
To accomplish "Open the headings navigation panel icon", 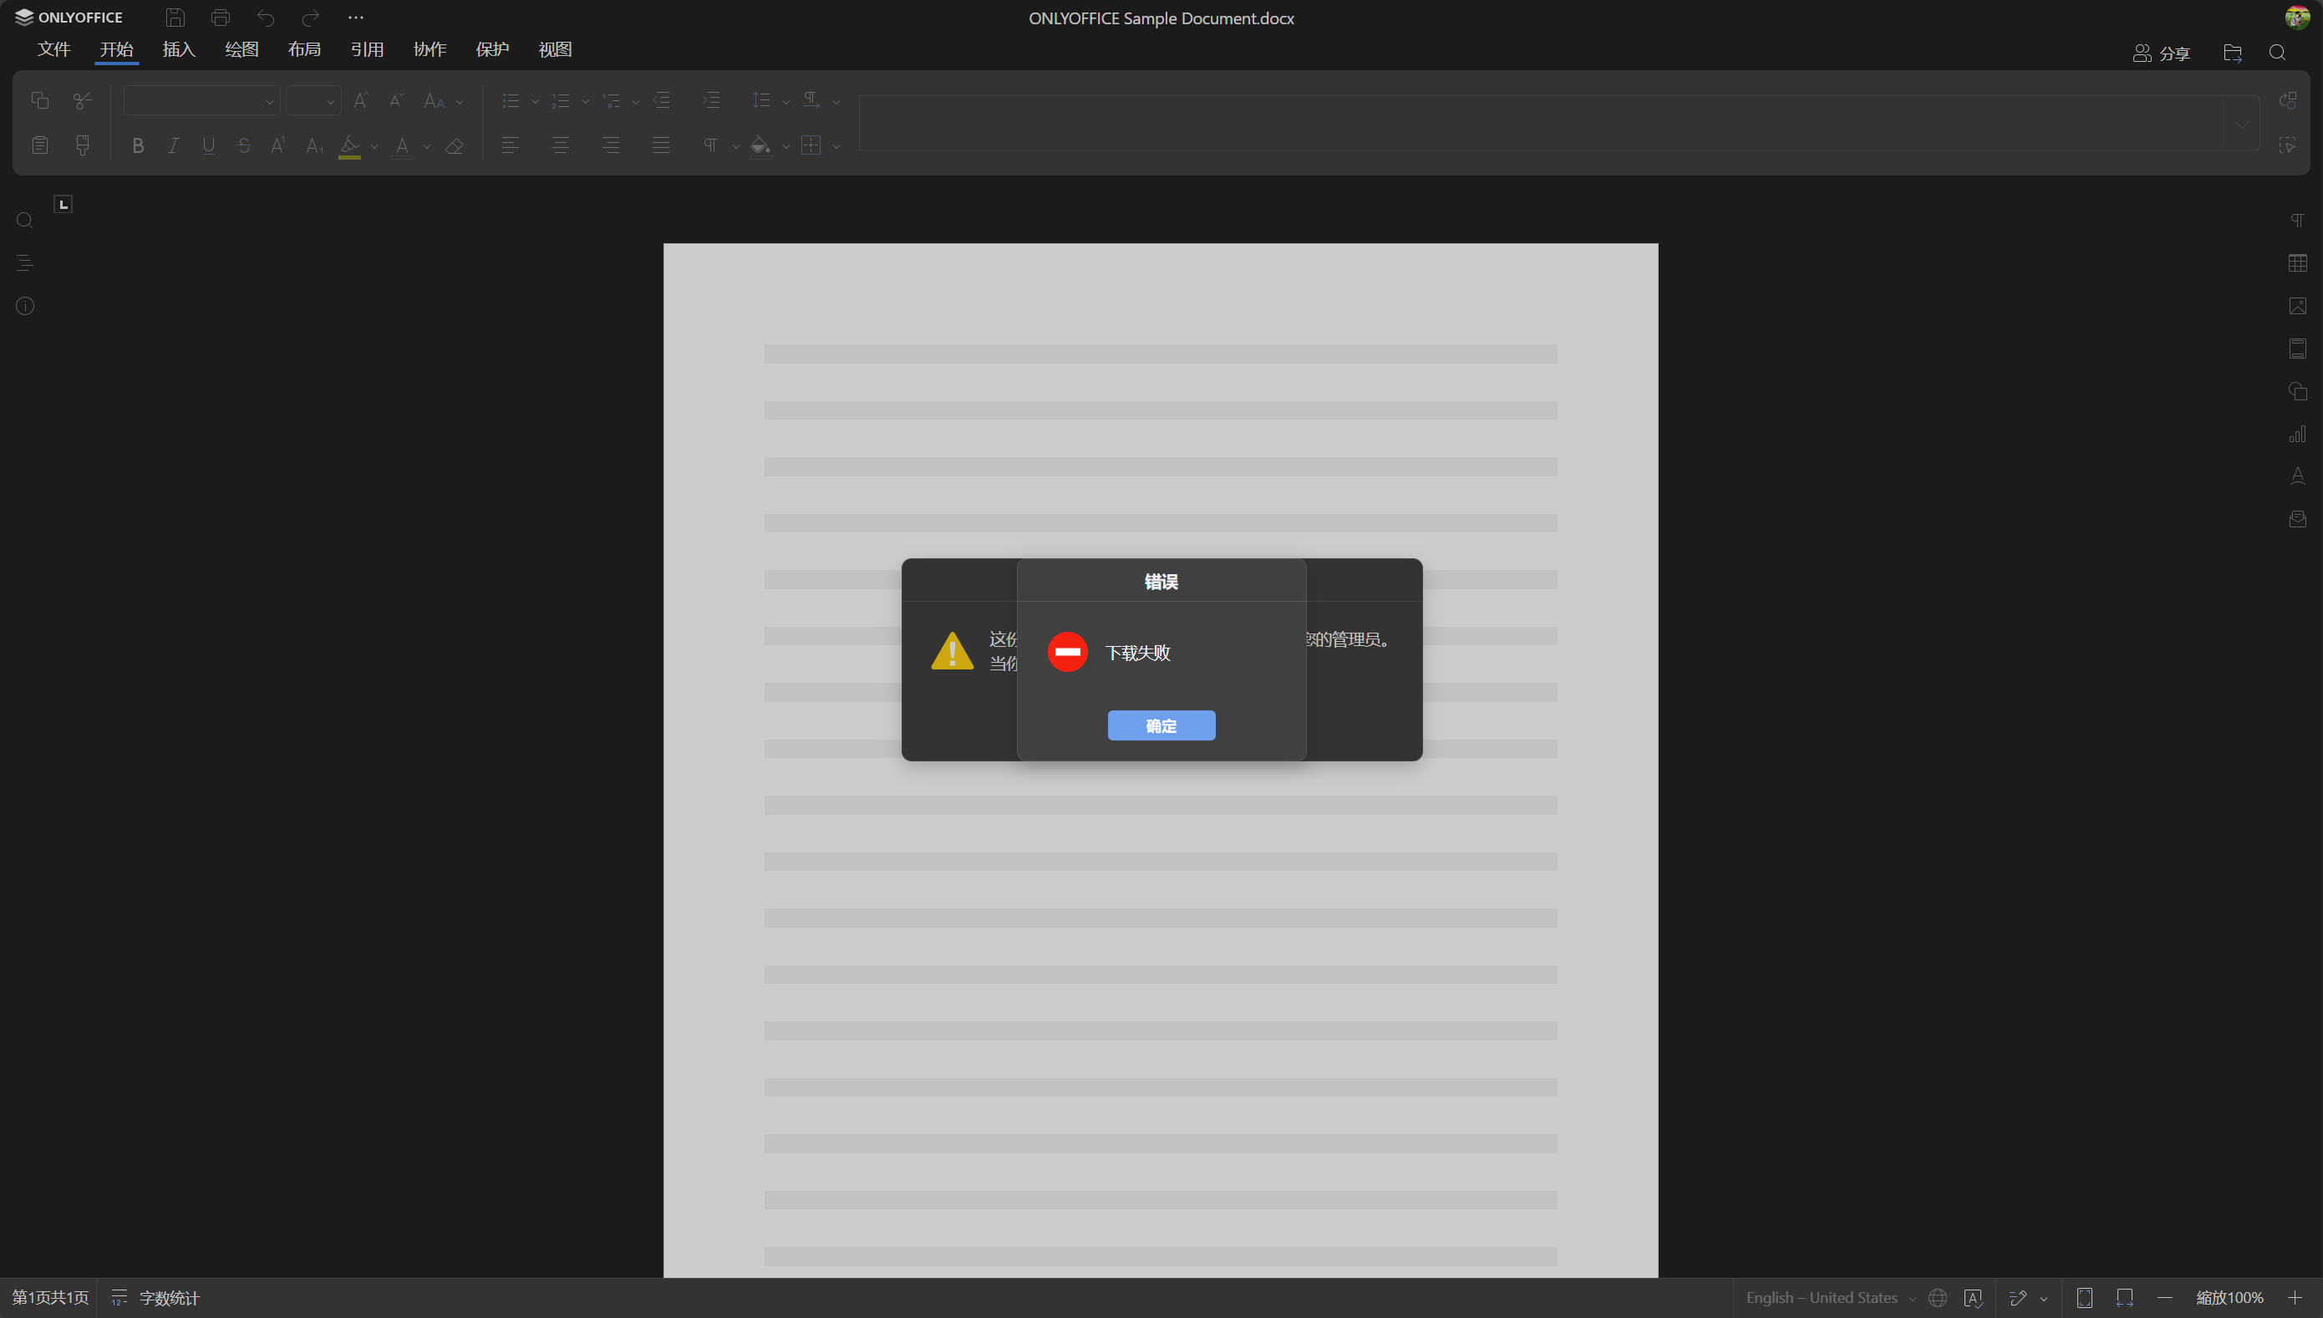I will 25,263.
